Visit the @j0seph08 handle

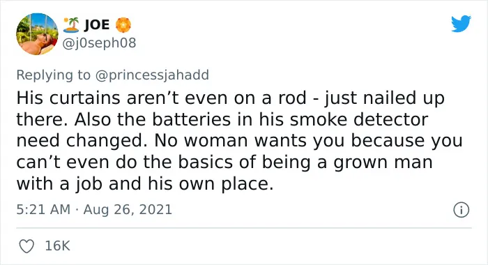tap(99, 43)
